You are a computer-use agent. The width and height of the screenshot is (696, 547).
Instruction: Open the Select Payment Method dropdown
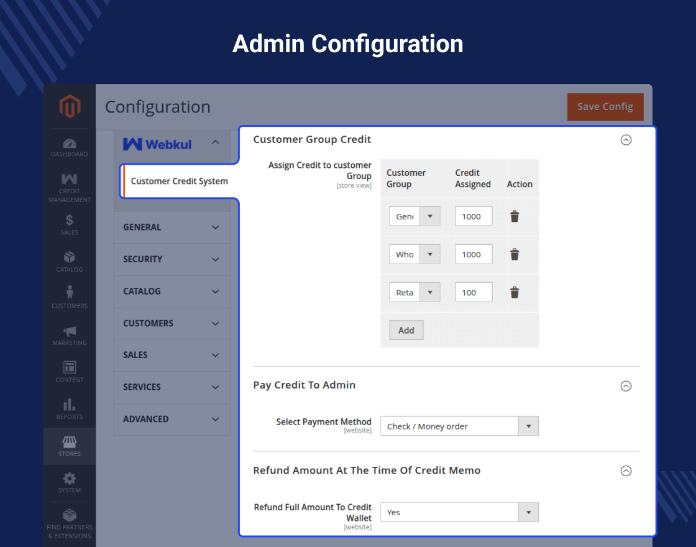(x=459, y=426)
